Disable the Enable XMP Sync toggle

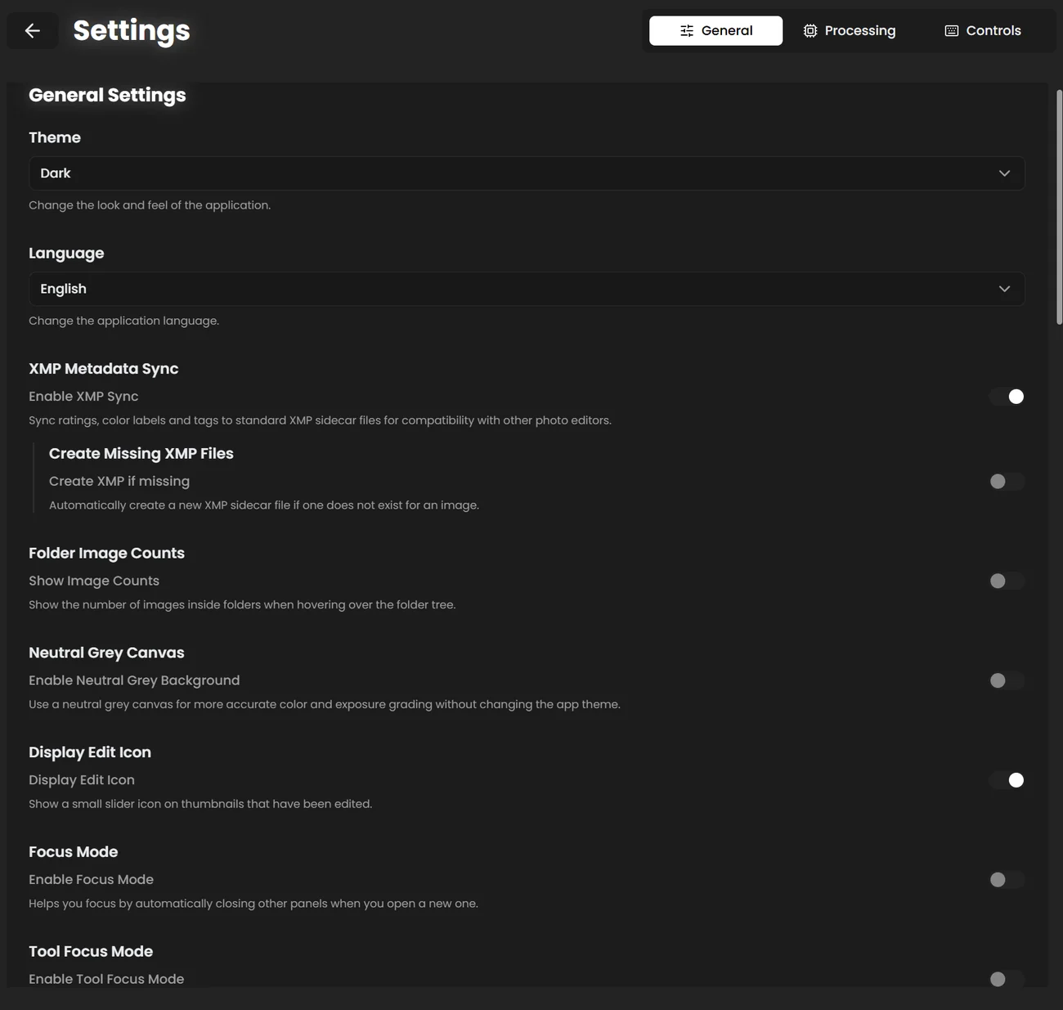tap(1007, 397)
